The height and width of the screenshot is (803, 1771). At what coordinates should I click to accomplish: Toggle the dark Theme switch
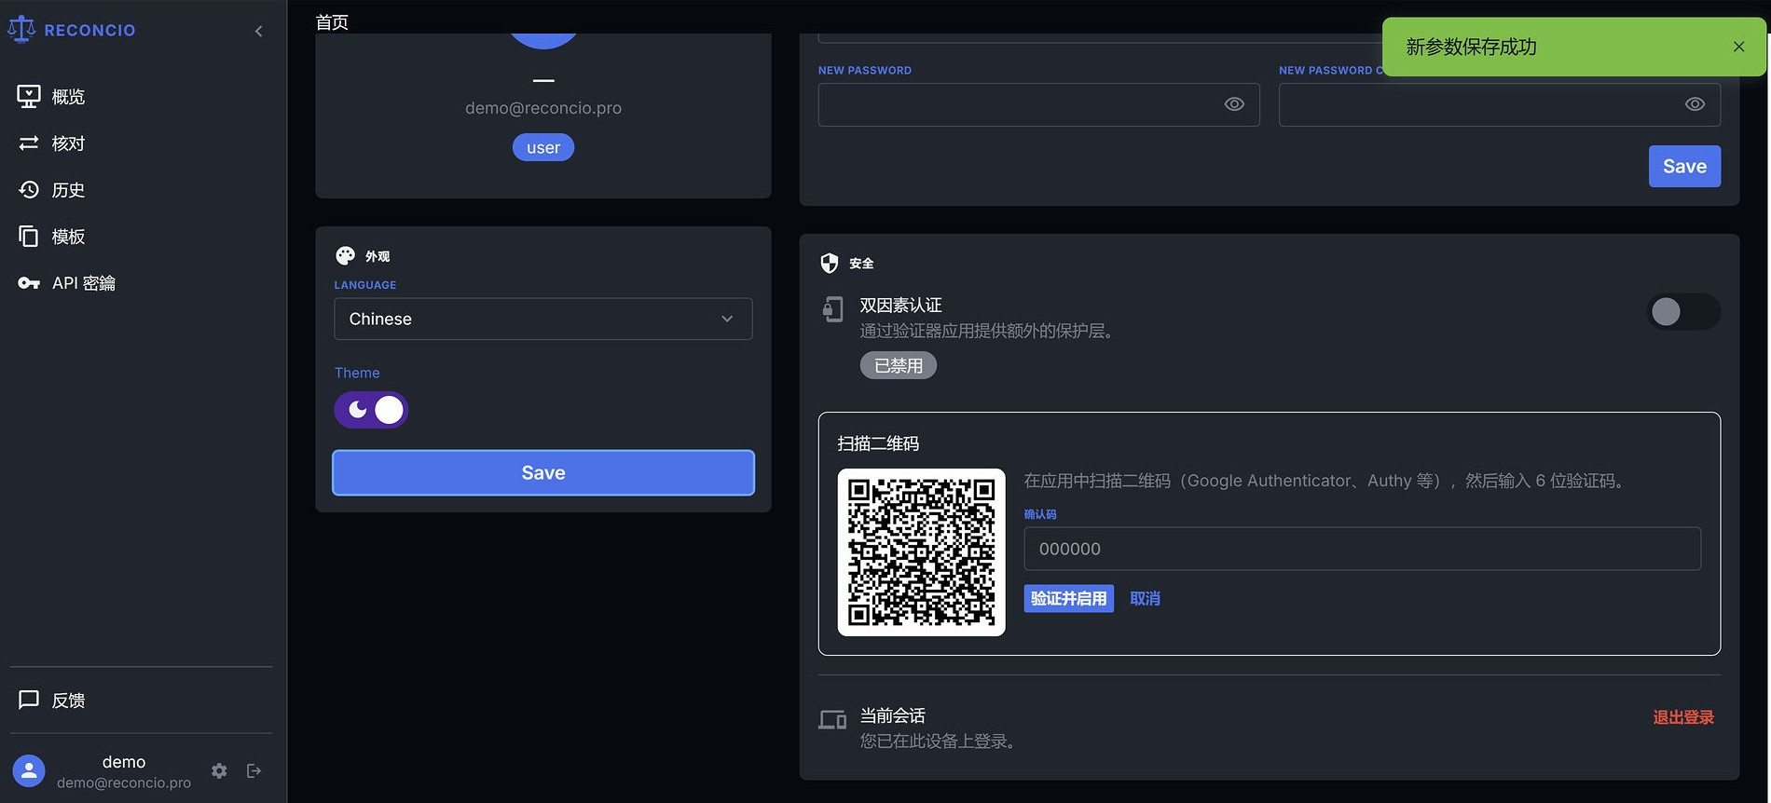[x=371, y=410]
